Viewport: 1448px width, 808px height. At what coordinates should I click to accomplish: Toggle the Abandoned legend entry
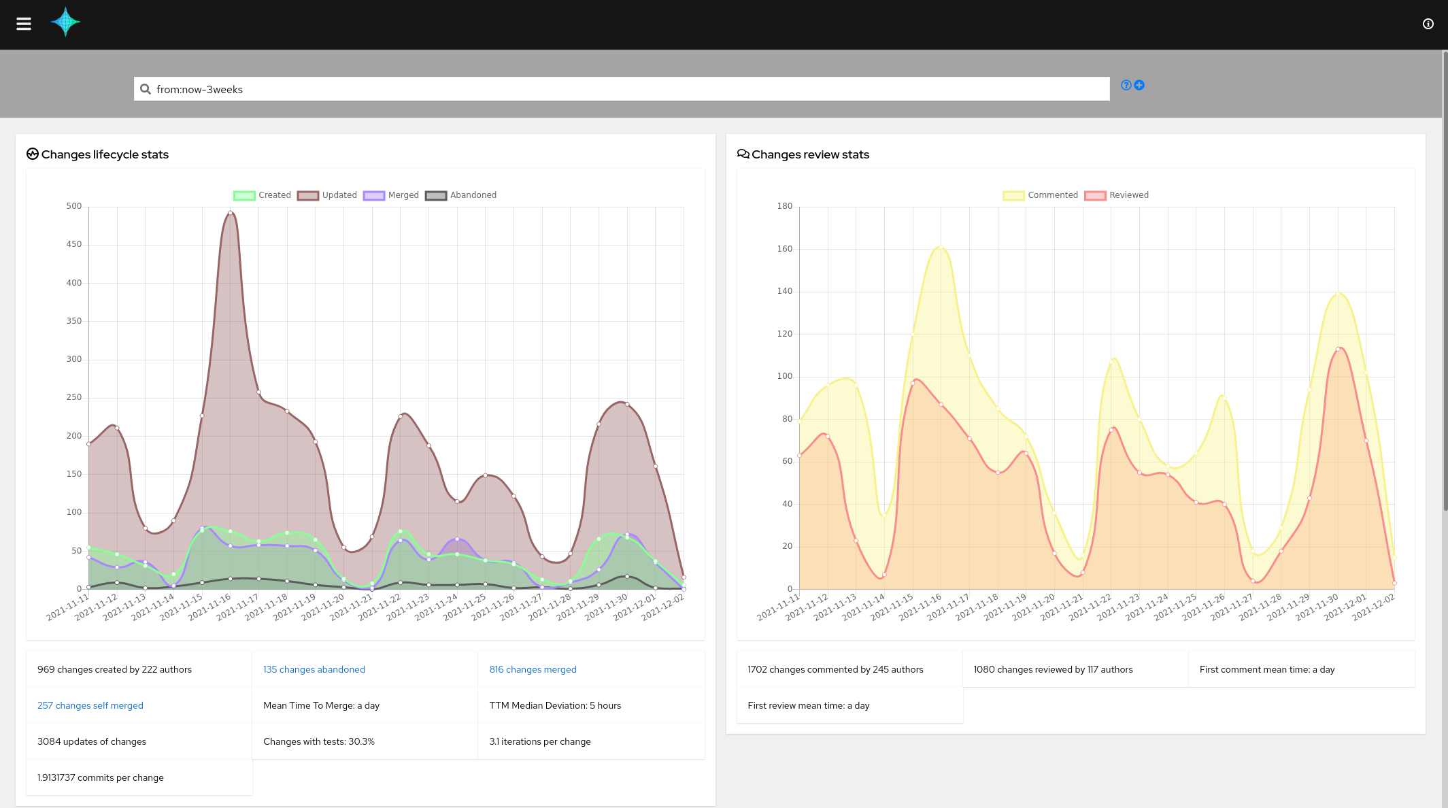(460, 195)
